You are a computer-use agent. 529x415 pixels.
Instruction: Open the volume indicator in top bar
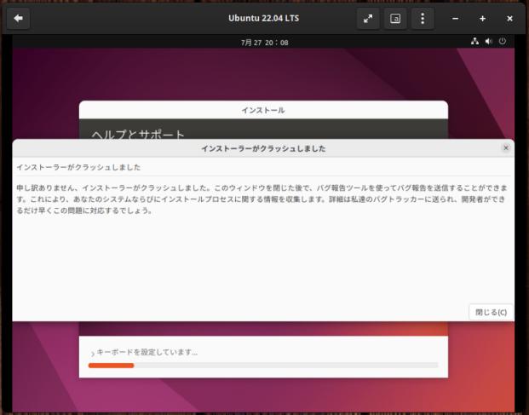(488, 42)
